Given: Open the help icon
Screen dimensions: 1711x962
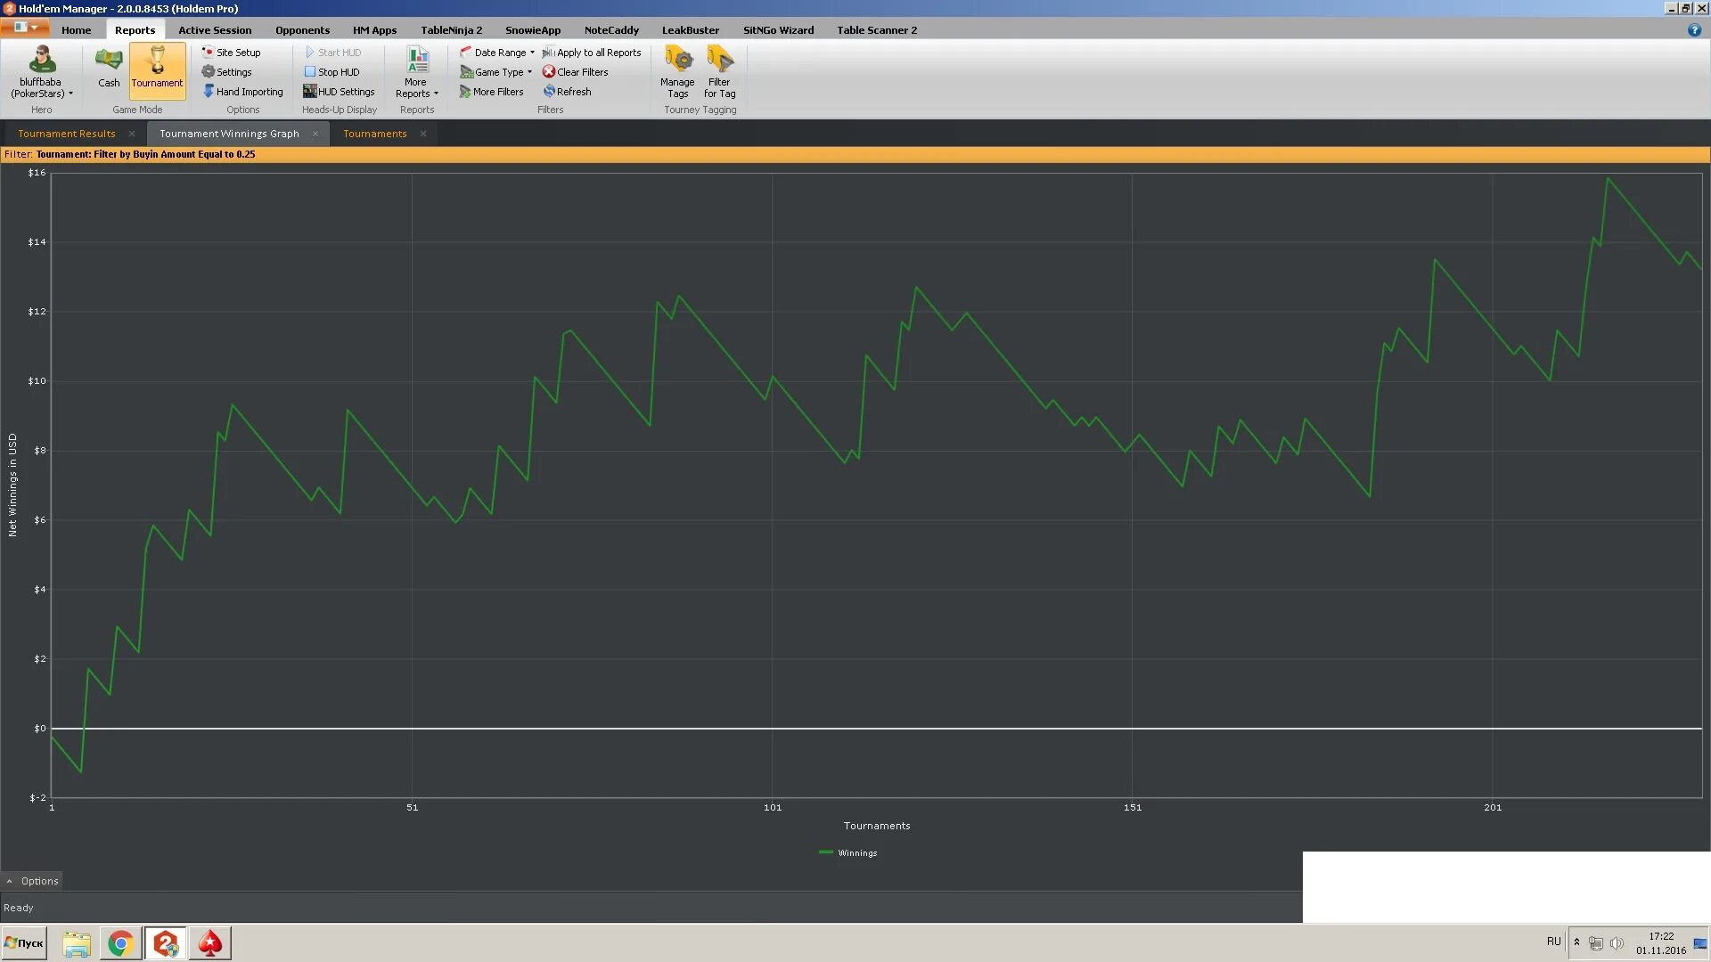Looking at the screenshot, I should coord(1694,30).
